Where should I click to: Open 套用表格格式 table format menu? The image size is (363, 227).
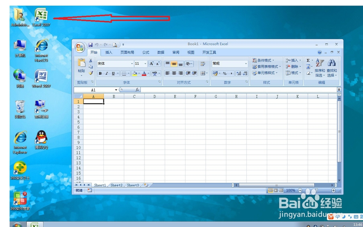click(266, 66)
